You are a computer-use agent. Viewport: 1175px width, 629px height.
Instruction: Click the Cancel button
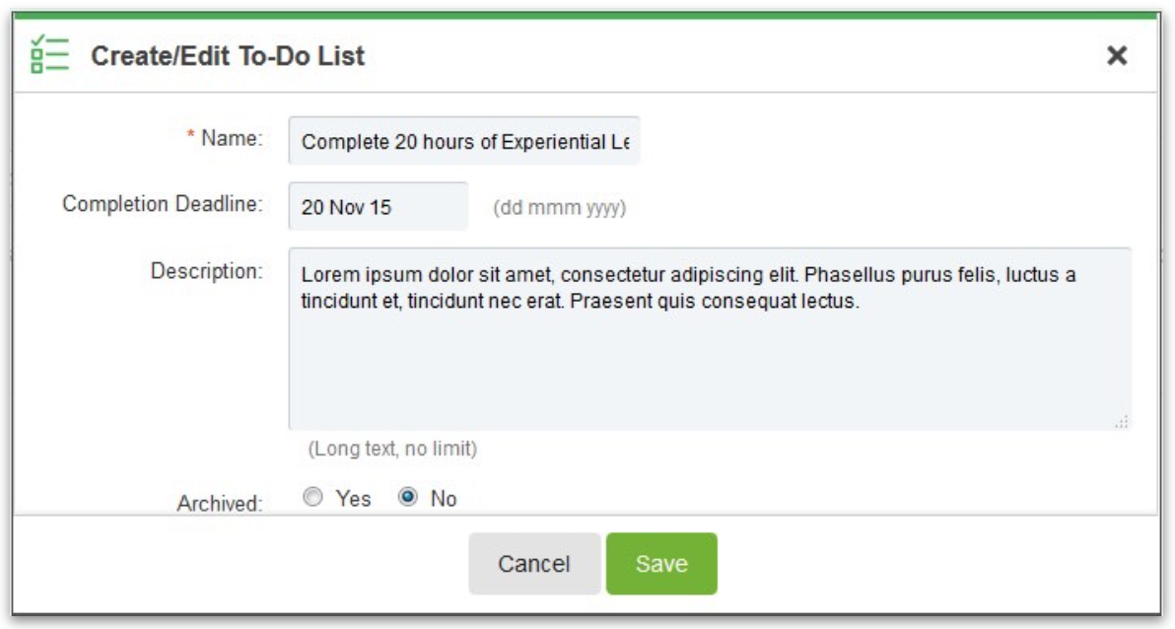click(x=534, y=564)
